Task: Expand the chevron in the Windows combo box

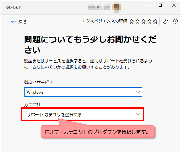Action: point(138,92)
